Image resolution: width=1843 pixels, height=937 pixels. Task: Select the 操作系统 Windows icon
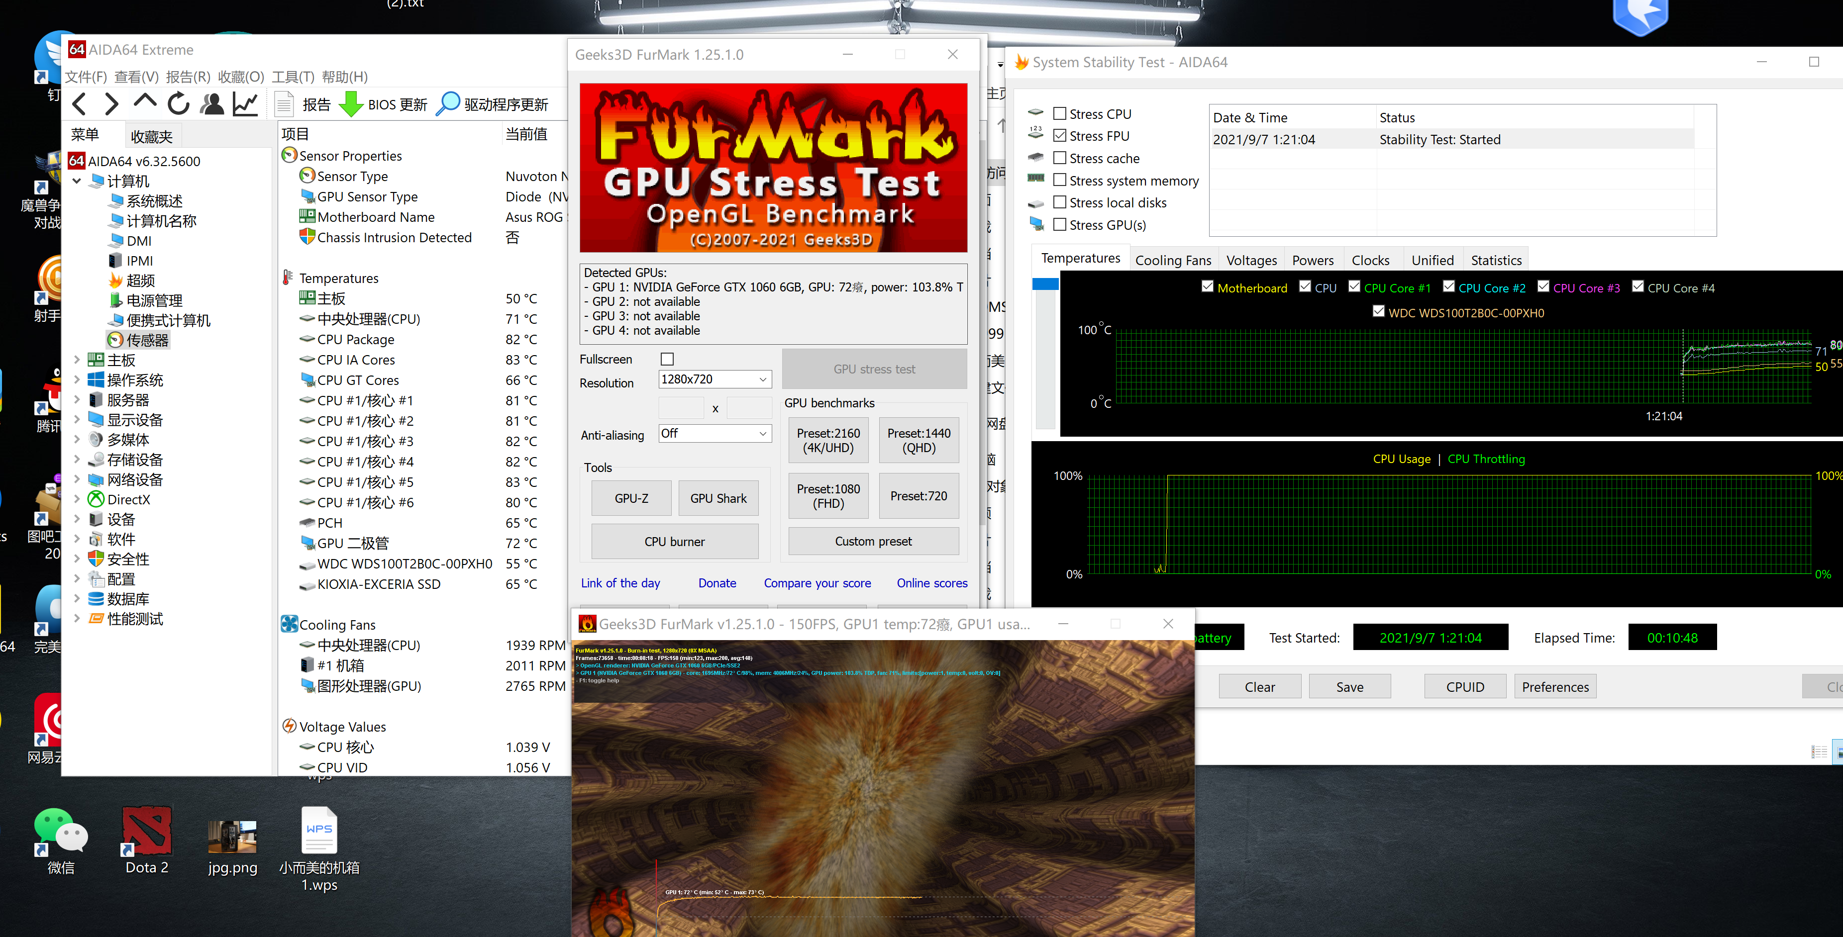pos(96,380)
